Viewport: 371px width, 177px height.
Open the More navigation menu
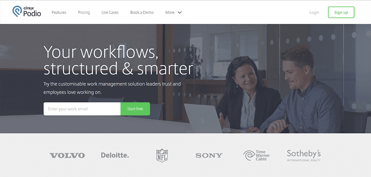point(174,12)
